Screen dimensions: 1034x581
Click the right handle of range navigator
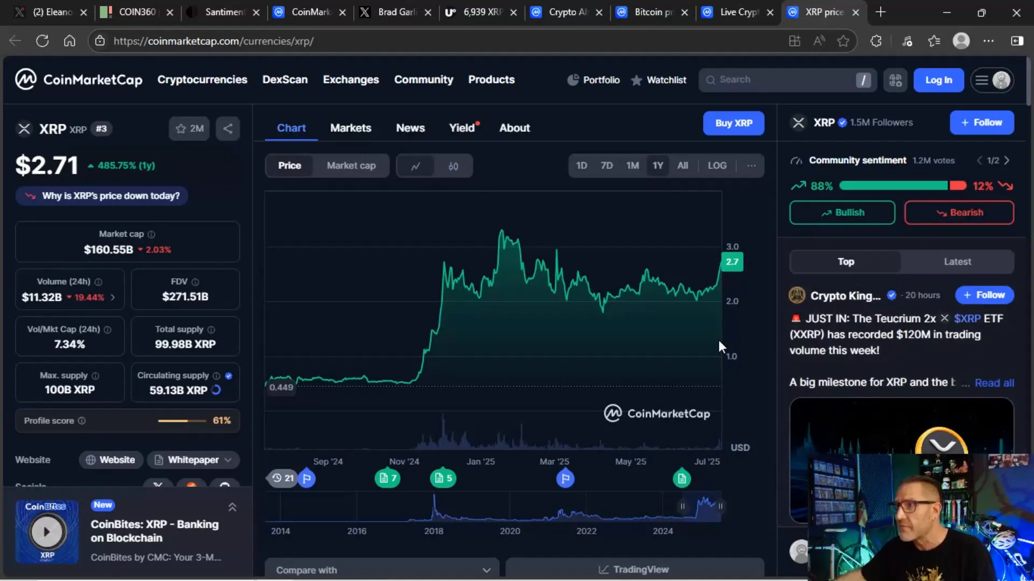click(720, 506)
